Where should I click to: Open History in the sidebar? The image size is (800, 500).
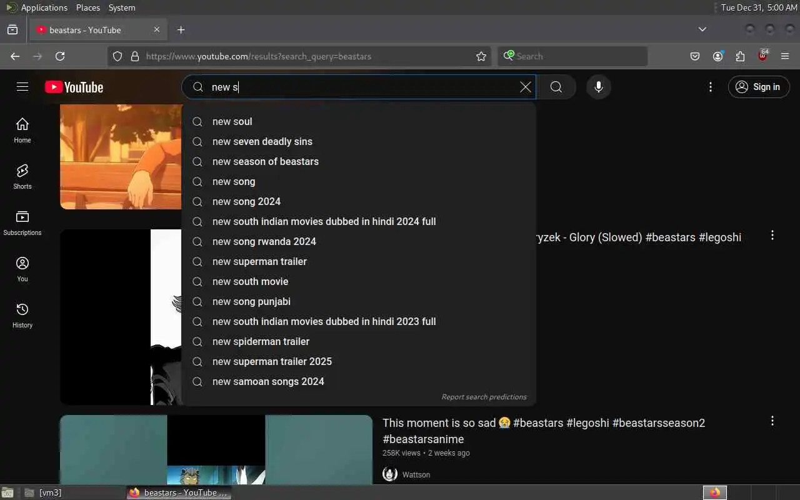pos(22,315)
